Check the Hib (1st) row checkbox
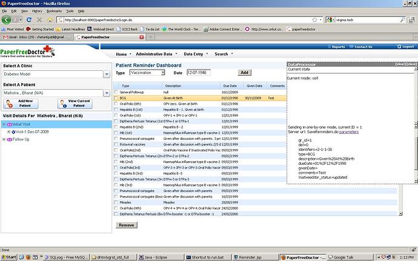Screen dimensions: 418x261 (x=116, y=133)
